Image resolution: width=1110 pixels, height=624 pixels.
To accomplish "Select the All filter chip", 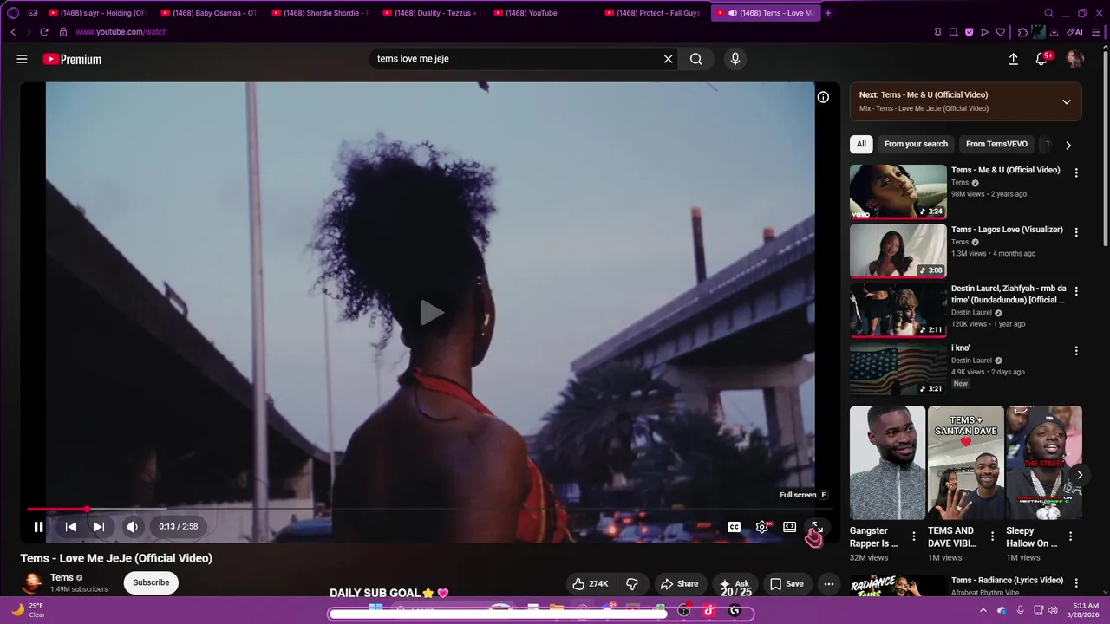I will coord(861,144).
